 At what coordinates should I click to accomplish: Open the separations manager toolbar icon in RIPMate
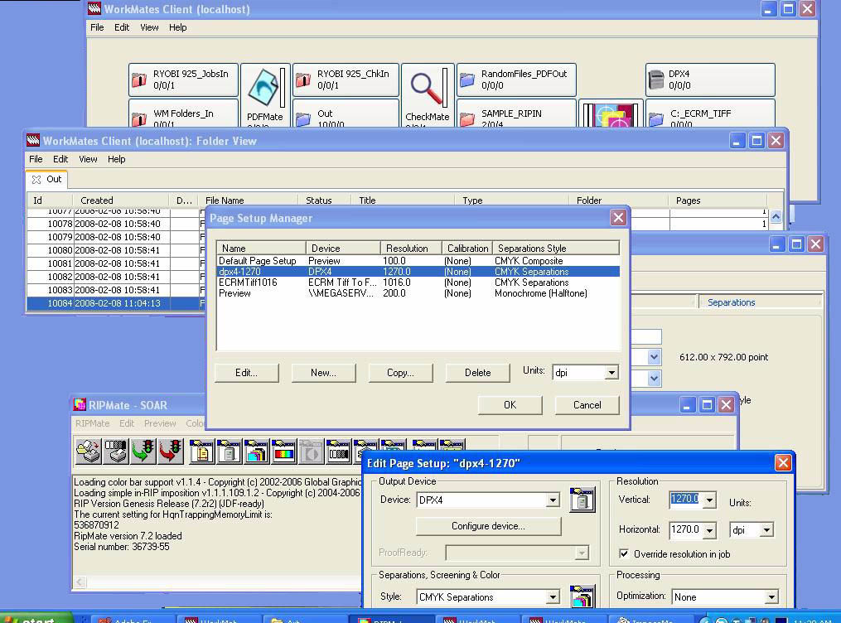tap(256, 451)
